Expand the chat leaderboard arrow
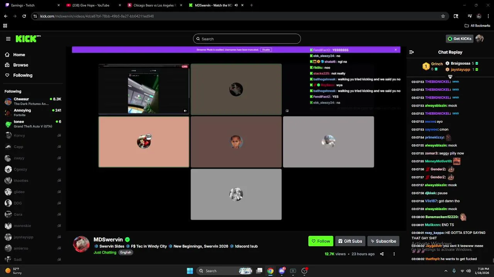494x277 pixels. [450, 77]
